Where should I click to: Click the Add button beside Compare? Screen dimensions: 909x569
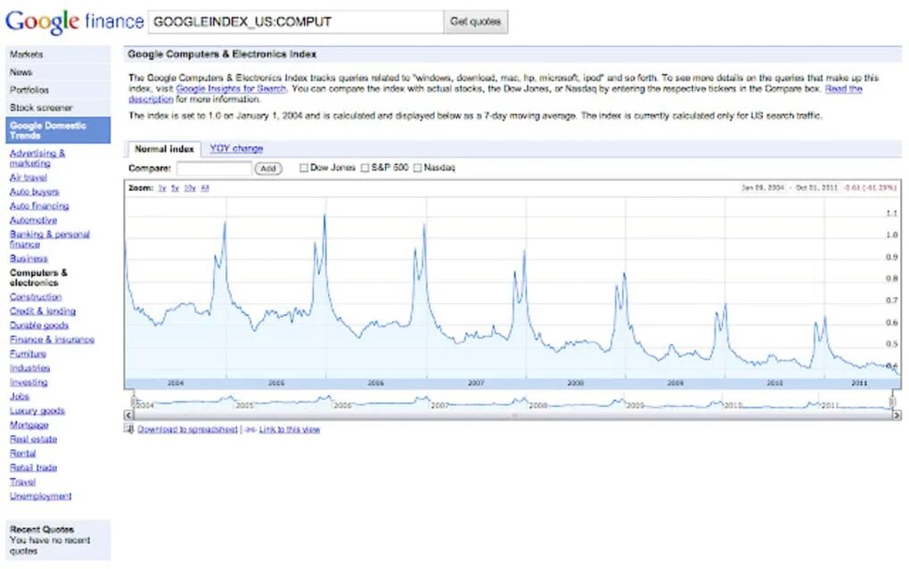tap(268, 169)
